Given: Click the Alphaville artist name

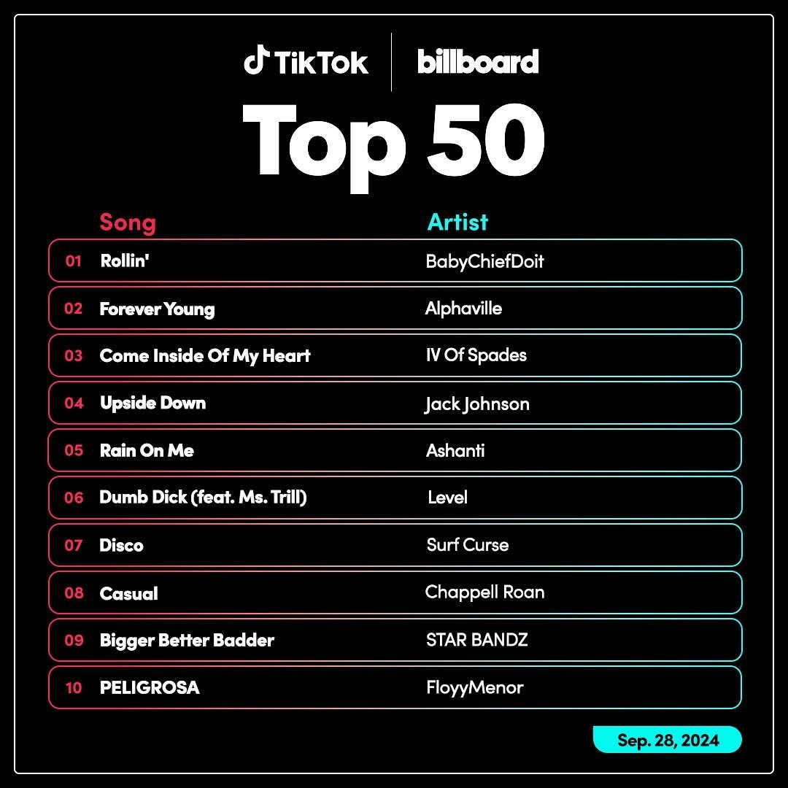Looking at the screenshot, I should click(463, 308).
